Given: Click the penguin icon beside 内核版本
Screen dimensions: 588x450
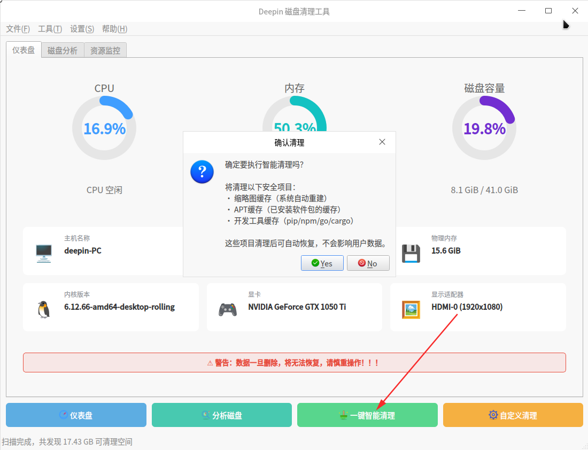Looking at the screenshot, I should coord(44,310).
